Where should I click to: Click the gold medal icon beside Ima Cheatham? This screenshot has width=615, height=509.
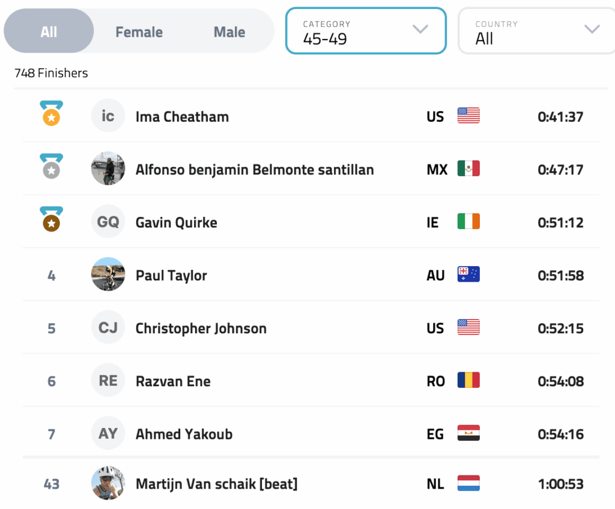point(52,114)
